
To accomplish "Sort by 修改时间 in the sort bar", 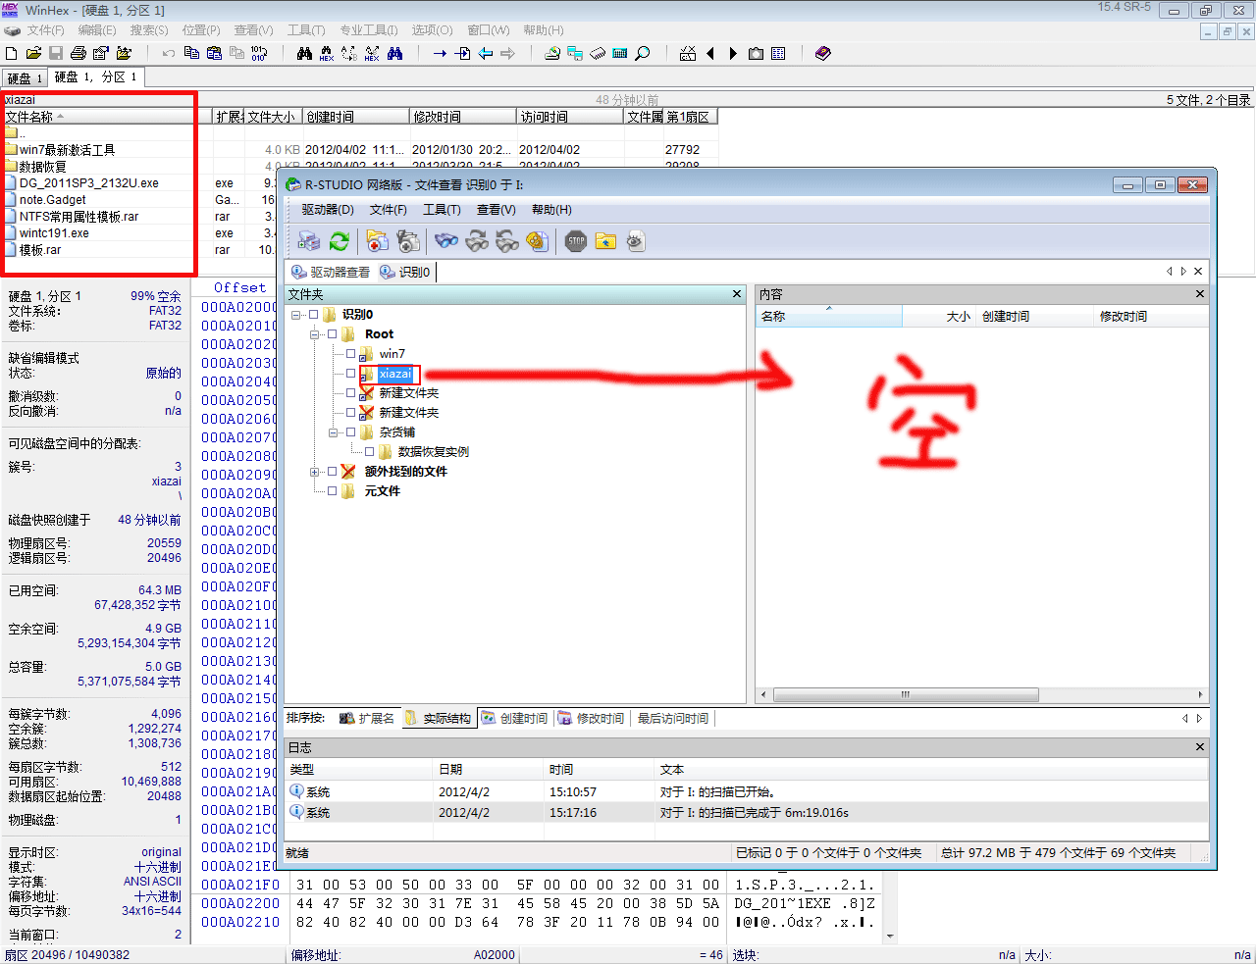I will [592, 719].
